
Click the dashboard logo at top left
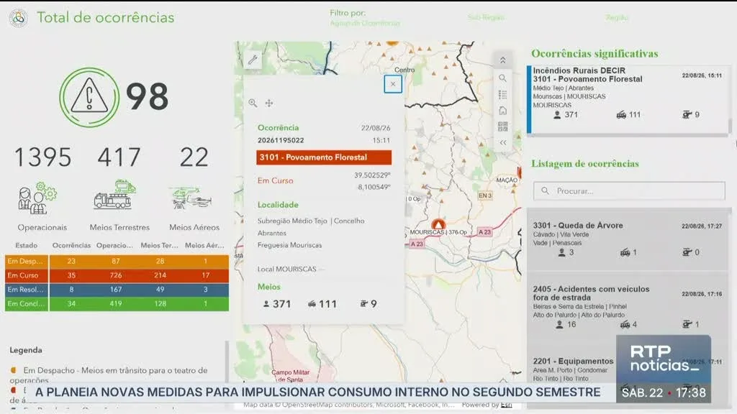pyautogui.click(x=18, y=18)
